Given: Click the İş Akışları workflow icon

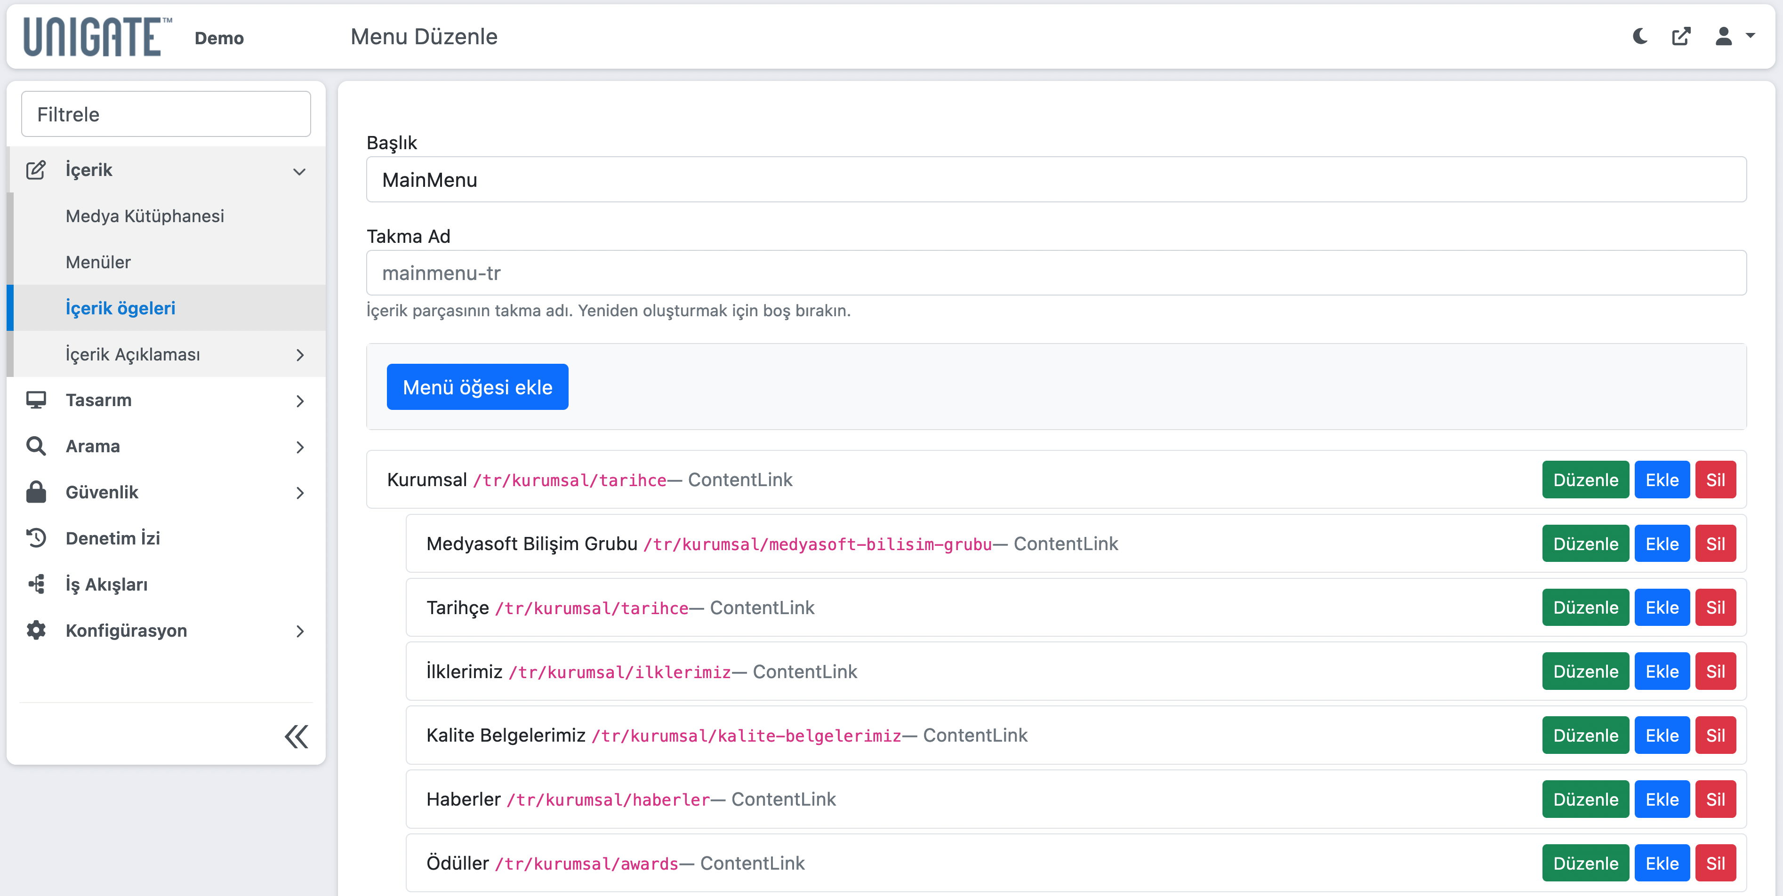Looking at the screenshot, I should (36, 584).
